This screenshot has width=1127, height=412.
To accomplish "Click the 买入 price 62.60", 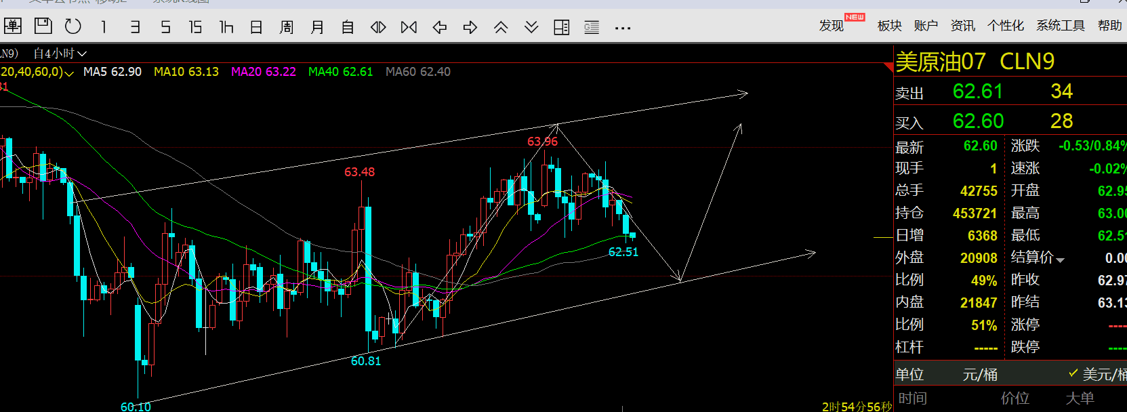I will 978,121.
